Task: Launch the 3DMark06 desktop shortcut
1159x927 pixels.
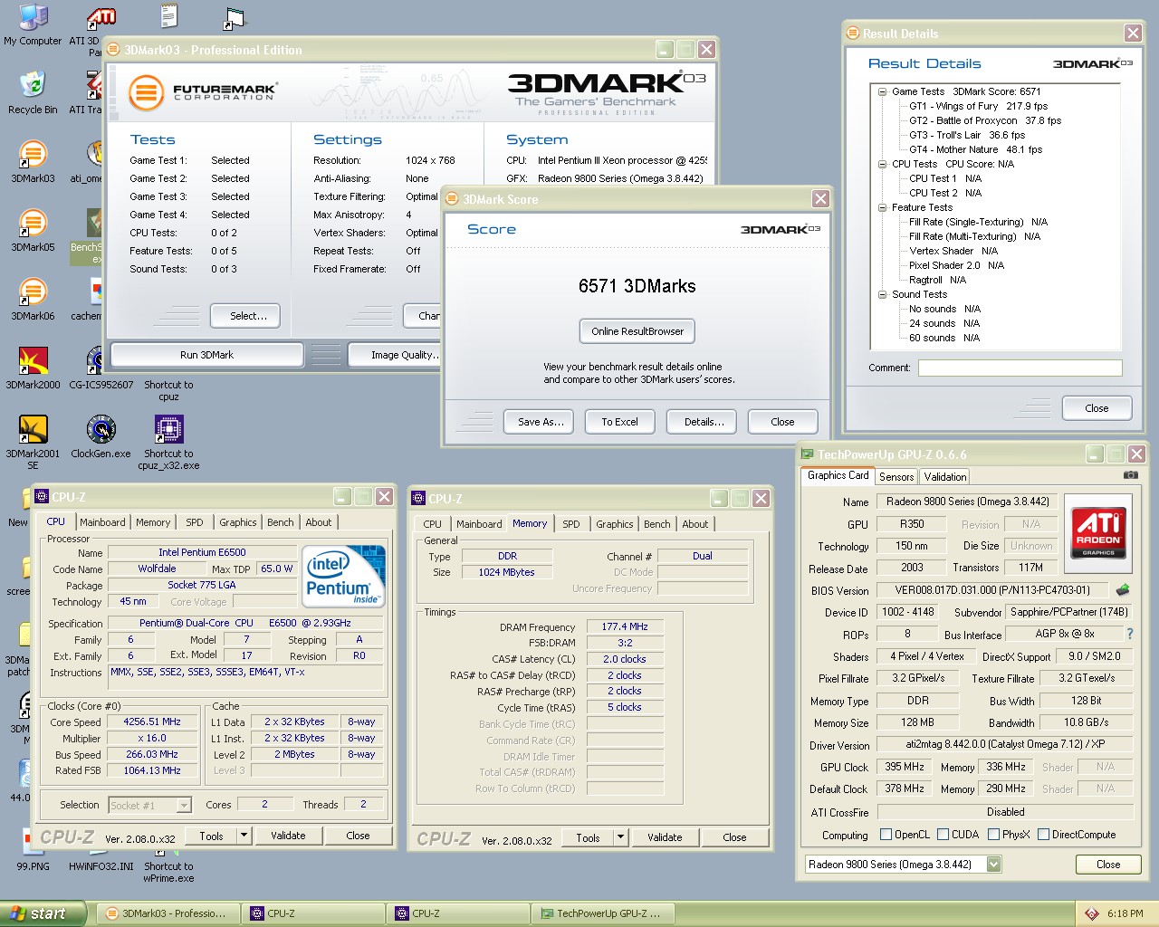Action: pos(33,299)
